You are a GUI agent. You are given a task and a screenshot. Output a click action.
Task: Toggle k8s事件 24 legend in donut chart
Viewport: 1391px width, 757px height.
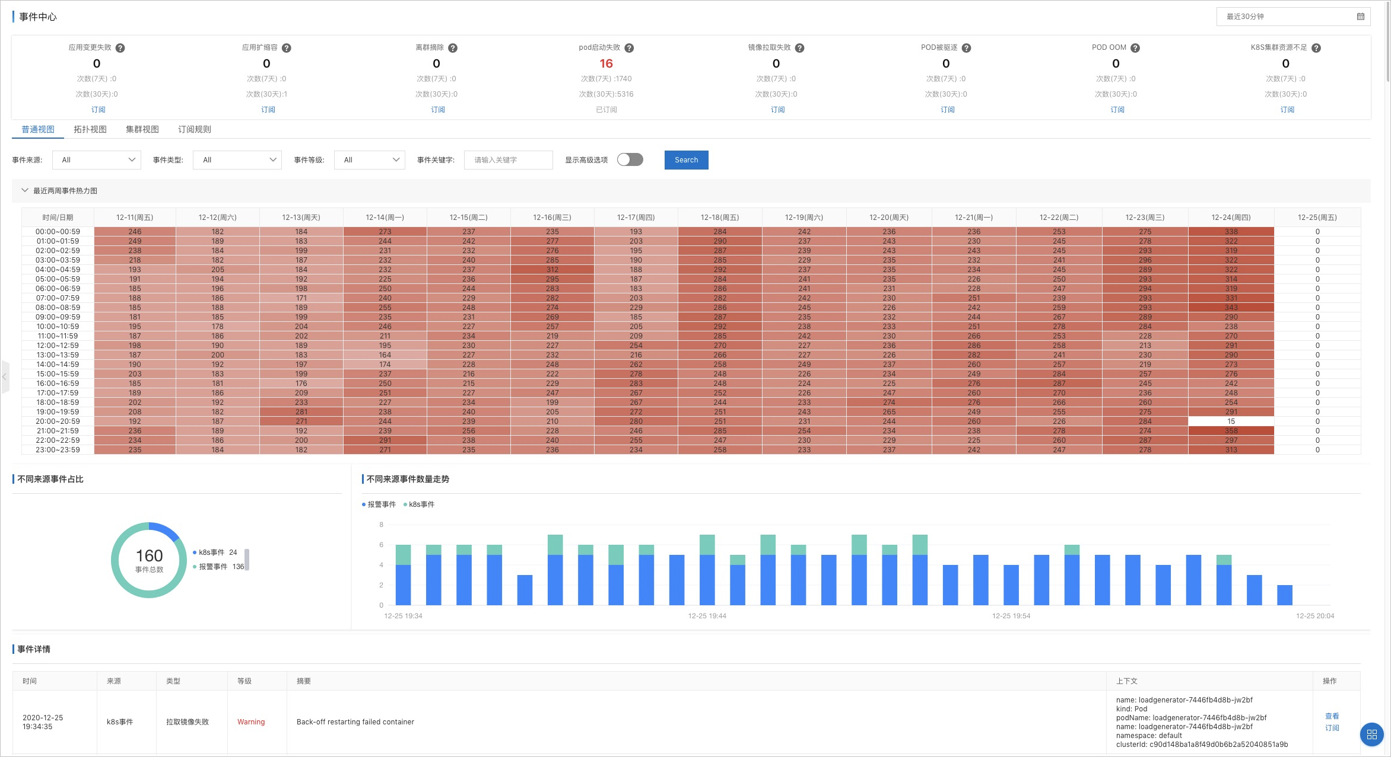pos(214,552)
